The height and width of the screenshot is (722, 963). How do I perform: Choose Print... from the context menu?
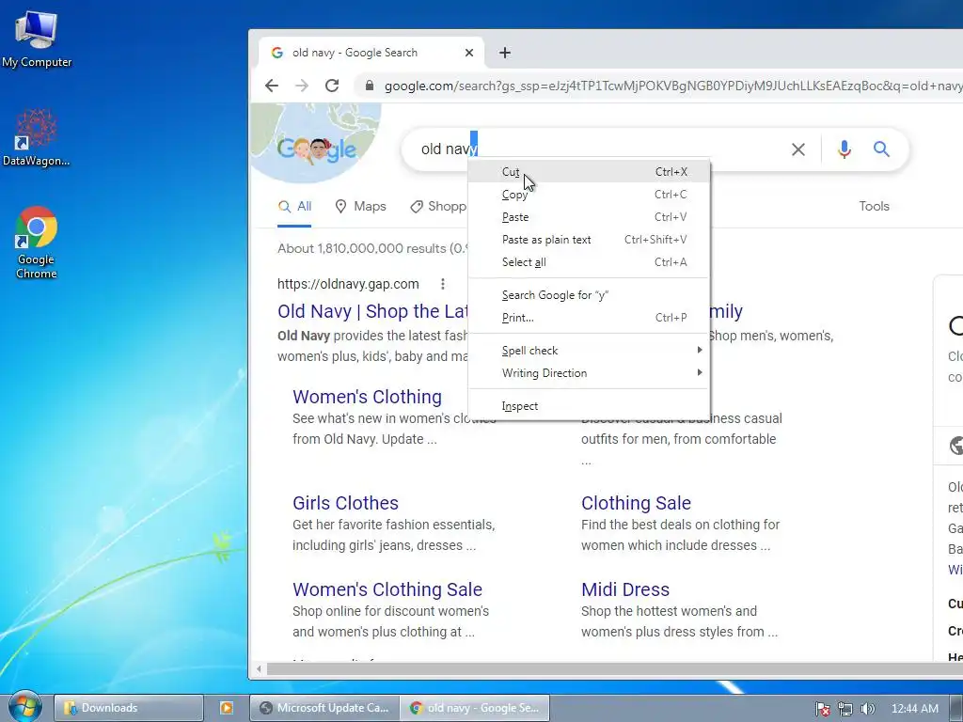[589, 318]
